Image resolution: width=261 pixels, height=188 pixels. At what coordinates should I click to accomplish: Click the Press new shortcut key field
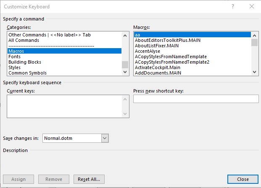(195, 99)
